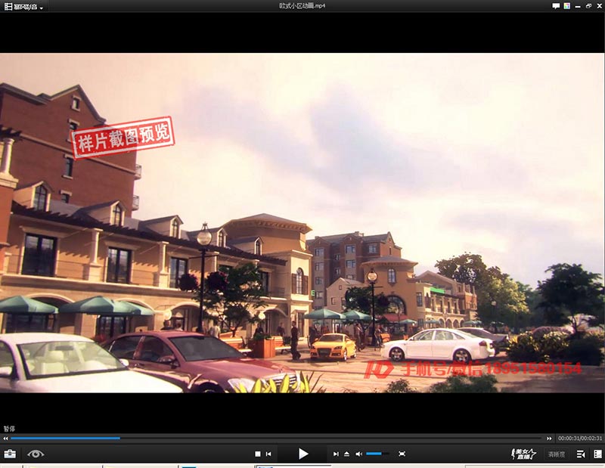This screenshot has width=605, height=468.
Task: Open the 清晰度 quality selector
Action: point(557,454)
